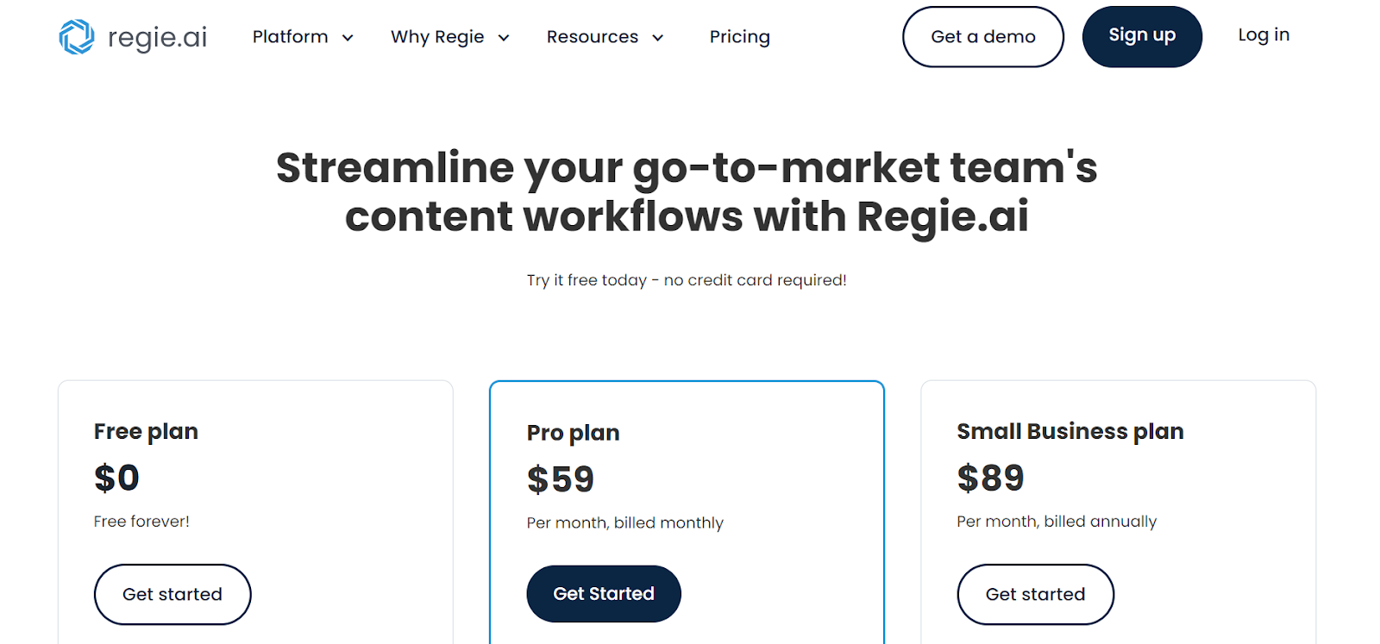Viewport: 1380px width, 644px height.
Task: Click the Regie.ai hexagon logo icon
Action: coord(78,36)
